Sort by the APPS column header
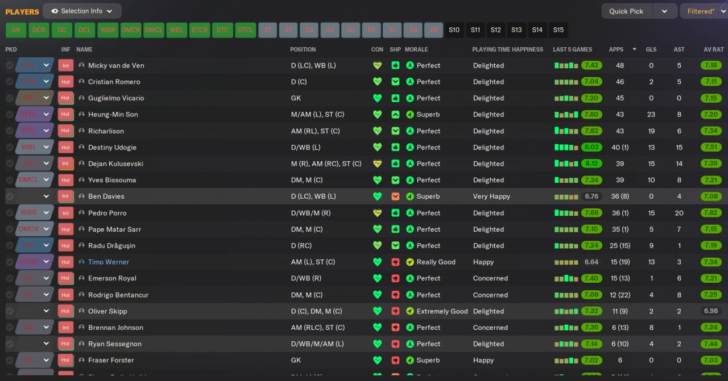Viewport: 728px width, 381px height. (617, 49)
